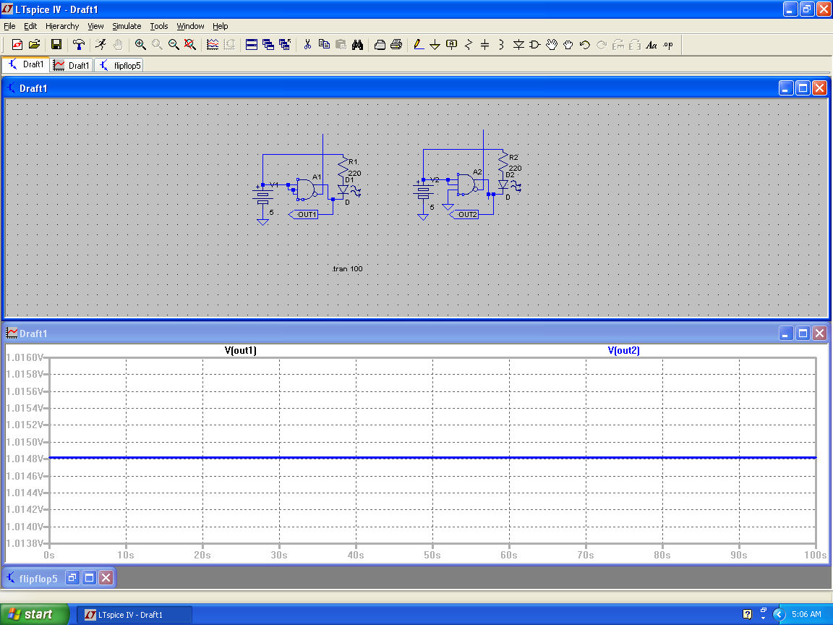Click the Zoom Out magnifier icon
This screenshot has width=833, height=625.
(174, 45)
